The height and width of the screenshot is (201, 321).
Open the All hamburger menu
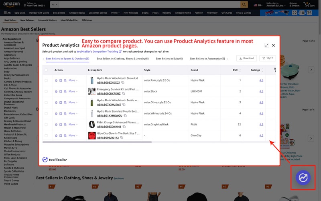(x=7, y=13)
